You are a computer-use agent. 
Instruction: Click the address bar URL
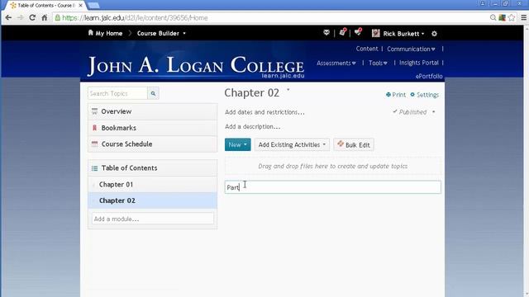(135, 18)
